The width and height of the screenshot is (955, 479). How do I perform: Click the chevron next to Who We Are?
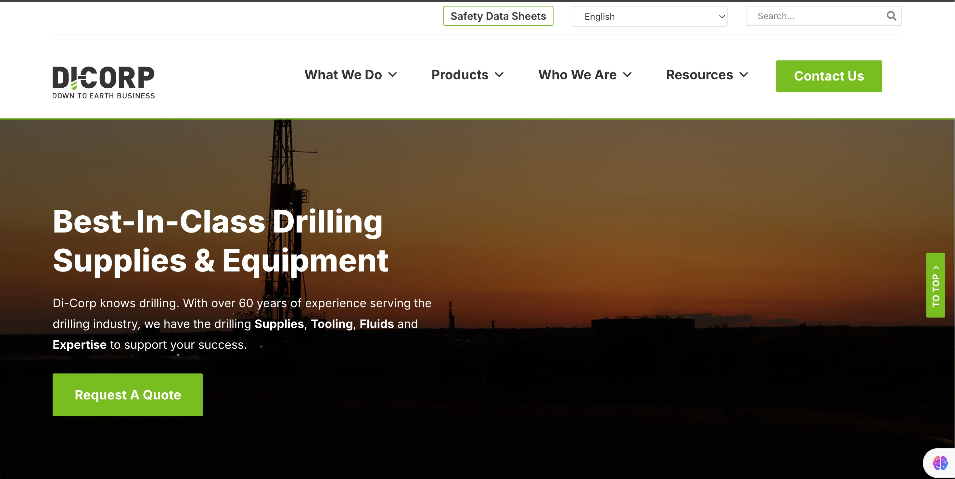point(627,75)
